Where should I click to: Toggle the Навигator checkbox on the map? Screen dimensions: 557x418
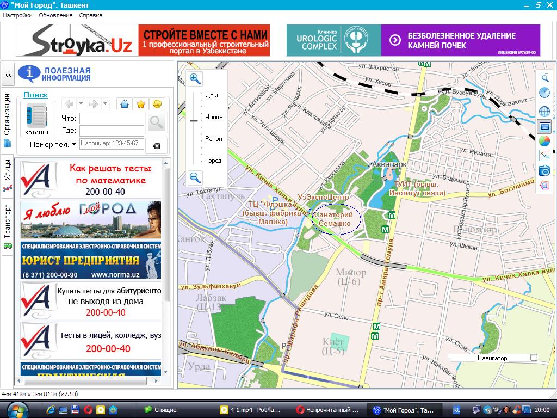pyautogui.click(x=534, y=358)
